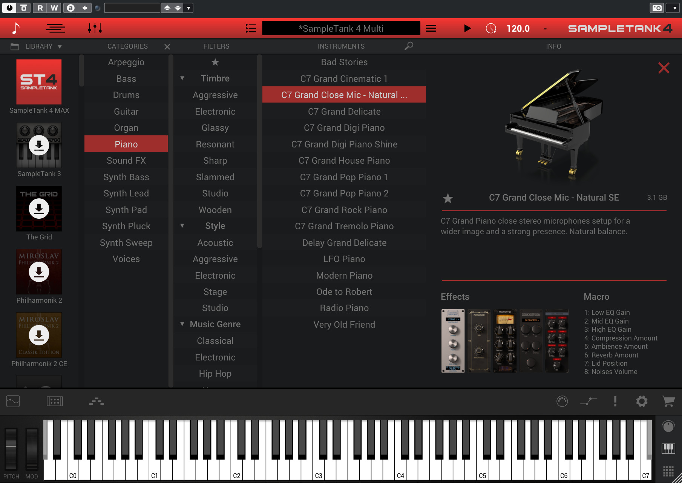Choose the Piano category
682x483 pixels.
[126, 144]
